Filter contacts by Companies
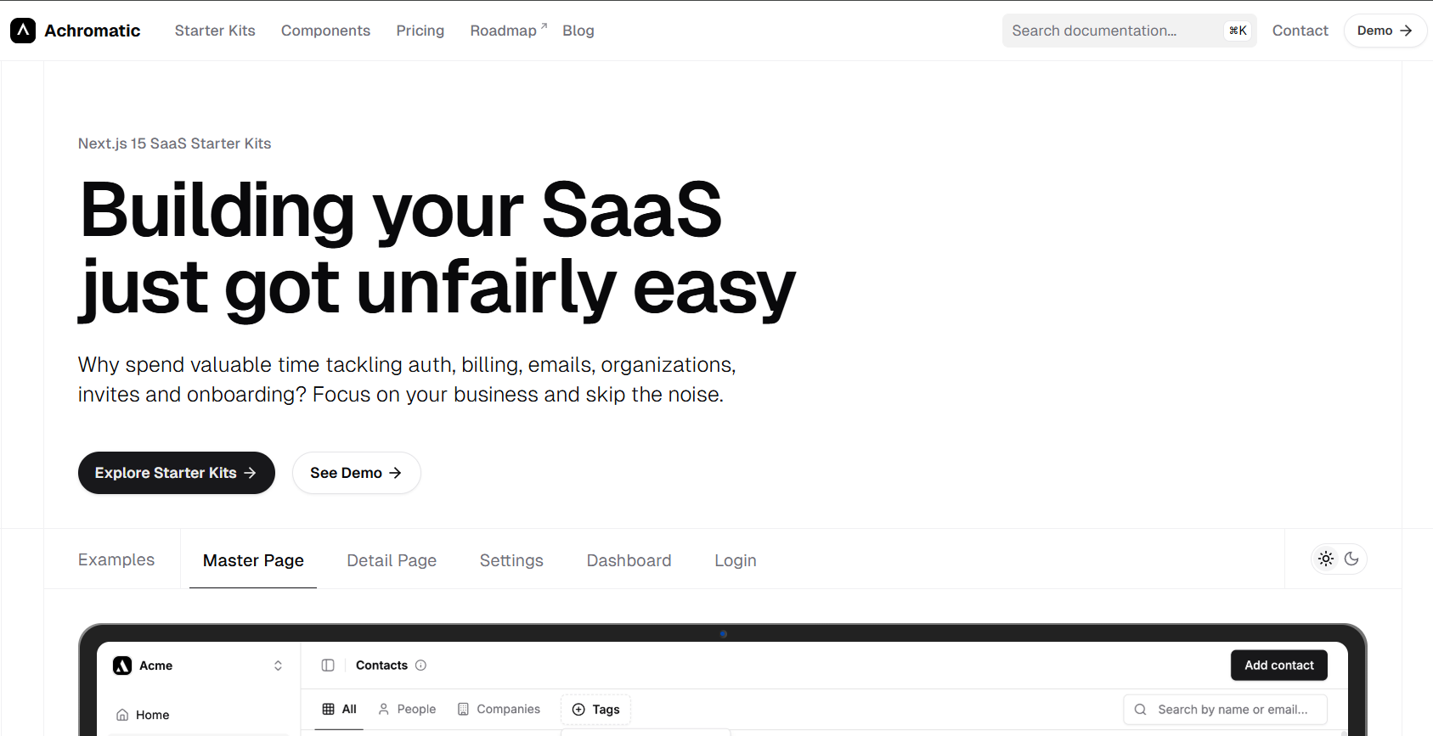The height and width of the screenshot is (736, 1433). [x=499, y=710]
